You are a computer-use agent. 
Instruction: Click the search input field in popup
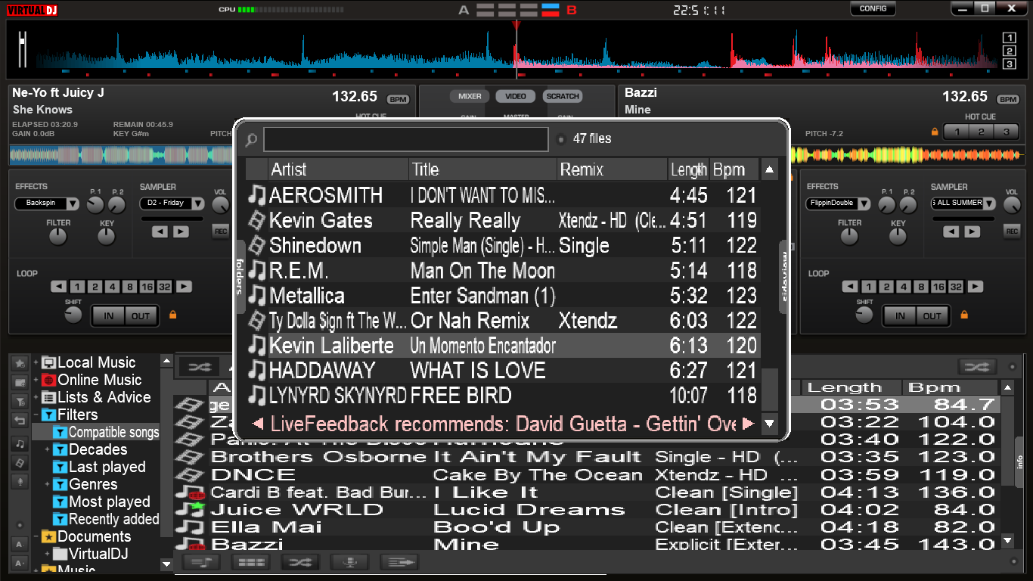click(406, 139)
